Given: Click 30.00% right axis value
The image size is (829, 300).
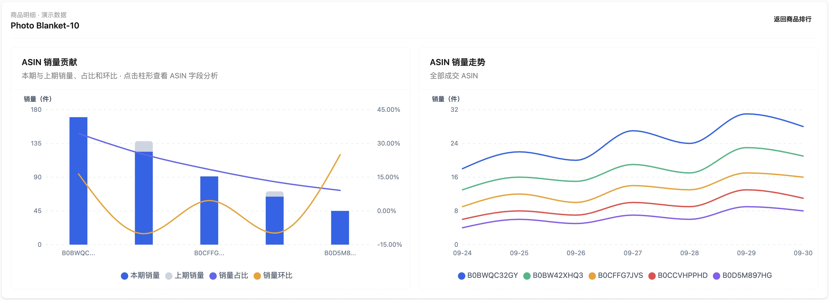Looking at the screenshot, I should click(x=388, y=143).
